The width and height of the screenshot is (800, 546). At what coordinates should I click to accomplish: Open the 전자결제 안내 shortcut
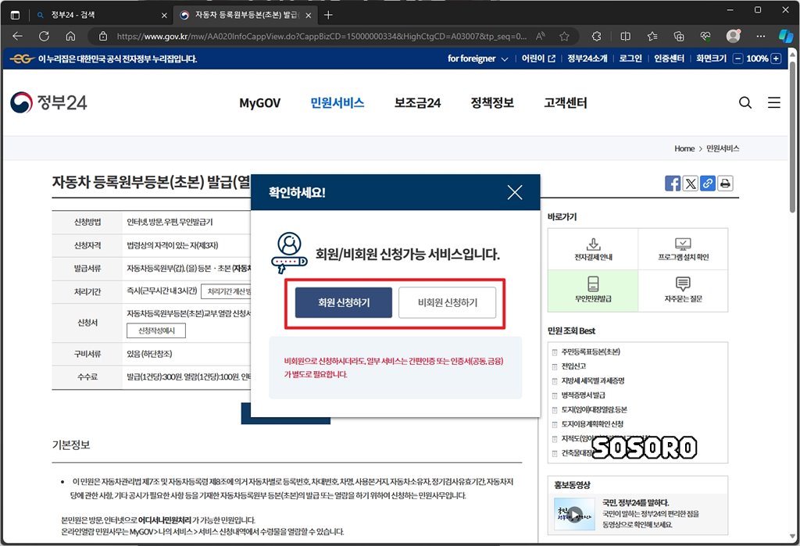click(x=593, y=249)
